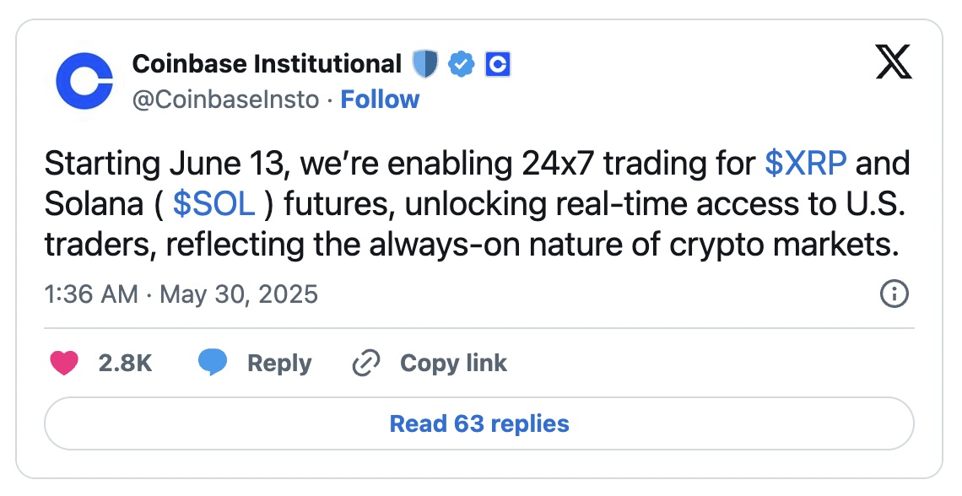Open the Read 63 replies button

[x=479, y=423]
